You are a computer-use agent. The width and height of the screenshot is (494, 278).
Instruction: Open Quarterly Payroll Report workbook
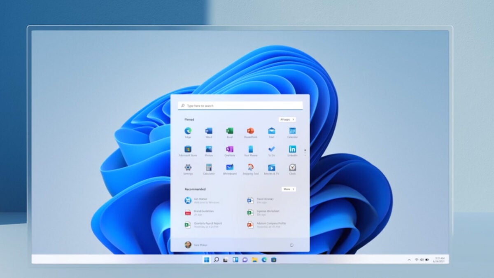click(203, 224)
